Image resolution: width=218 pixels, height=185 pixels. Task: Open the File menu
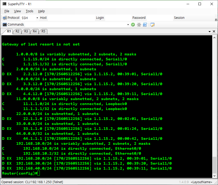7,11
